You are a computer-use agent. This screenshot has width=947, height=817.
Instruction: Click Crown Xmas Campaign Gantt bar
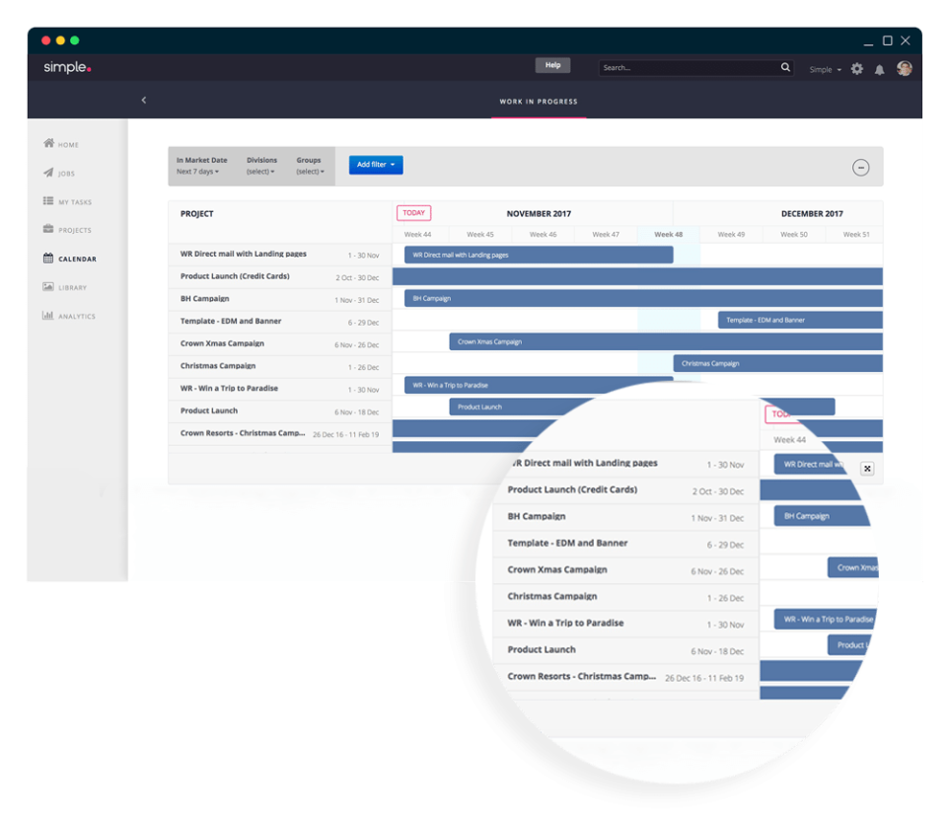[x=666, y=341]
